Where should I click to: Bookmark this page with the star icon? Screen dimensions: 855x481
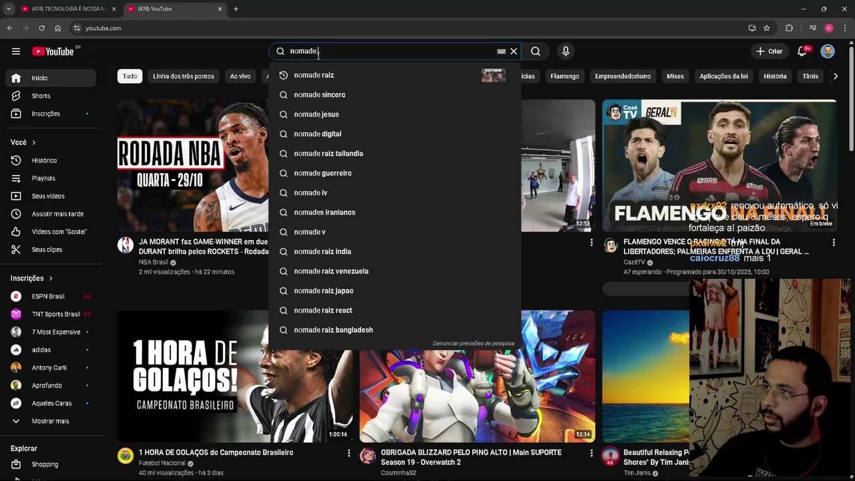click(x=767, y=28)
